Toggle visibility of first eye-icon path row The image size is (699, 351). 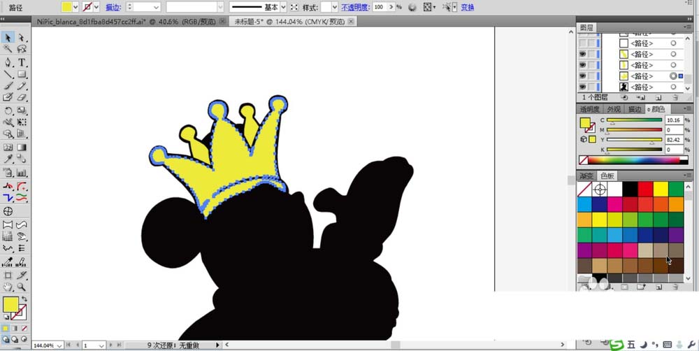(582, 55)
